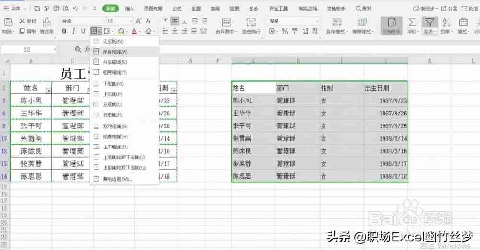Expand the font color dropdown arrow
This screenshot has width=480, height=250.
(x=139, y=31)
